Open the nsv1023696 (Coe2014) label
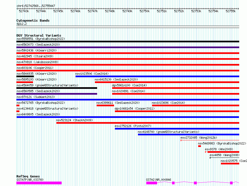This screenshot has width=247, height=186. [x=168, y=103]
